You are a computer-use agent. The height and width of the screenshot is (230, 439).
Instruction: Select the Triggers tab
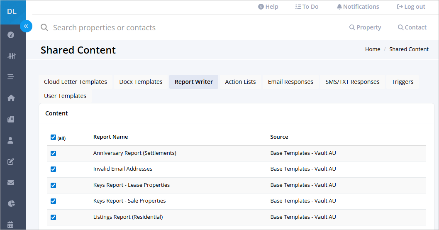[402, 82]
